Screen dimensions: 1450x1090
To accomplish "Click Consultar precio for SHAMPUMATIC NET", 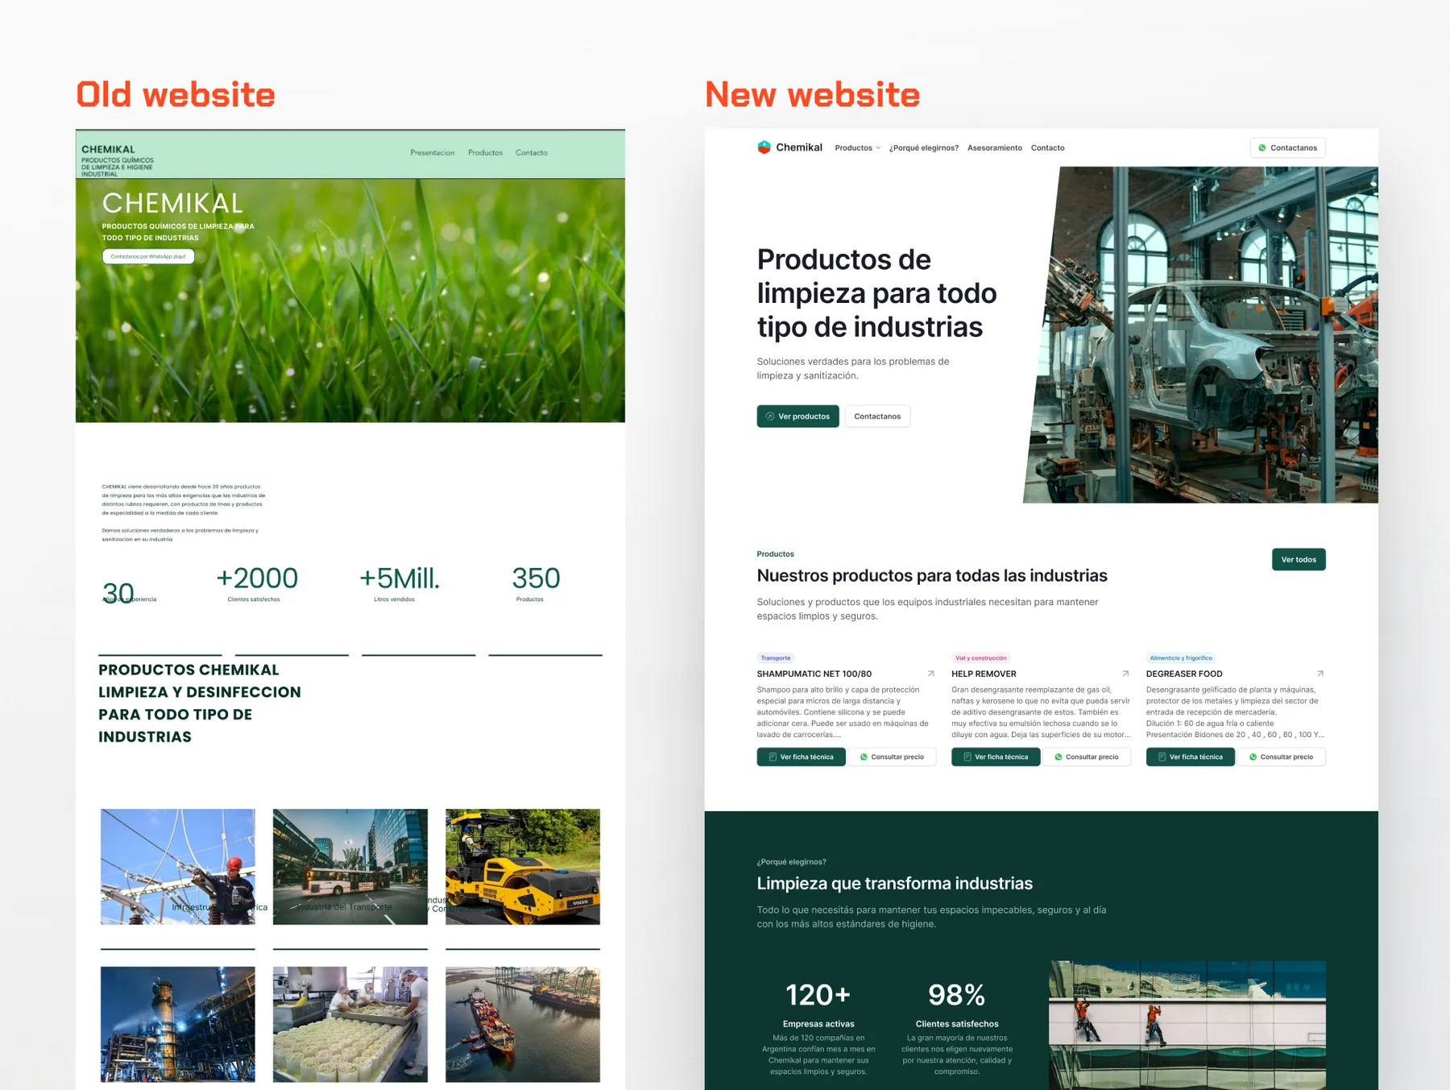I will pos(892,757).
